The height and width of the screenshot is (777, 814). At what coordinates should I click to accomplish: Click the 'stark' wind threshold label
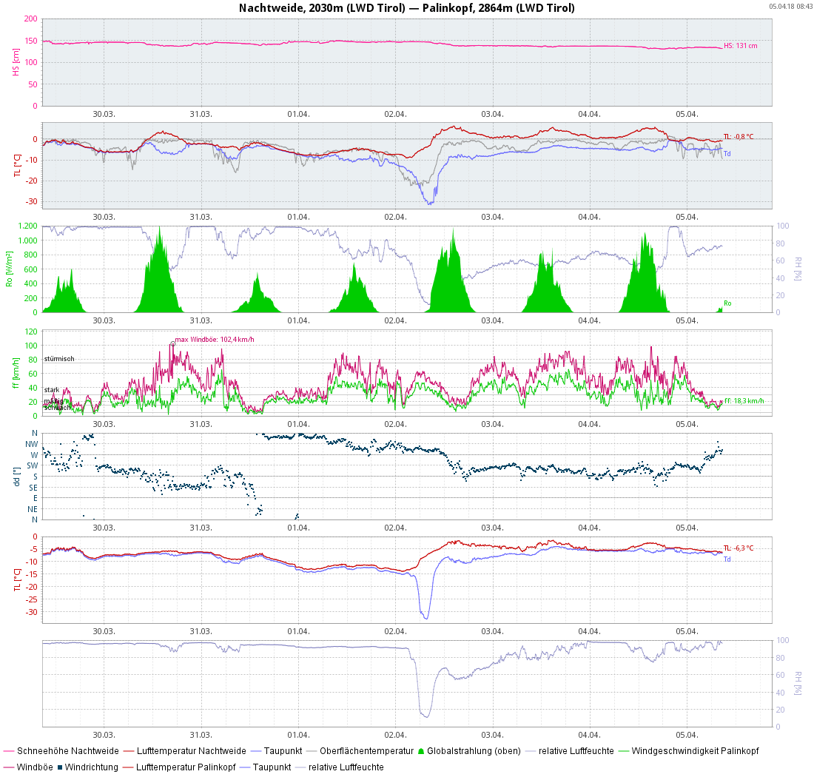coord(51,390)
